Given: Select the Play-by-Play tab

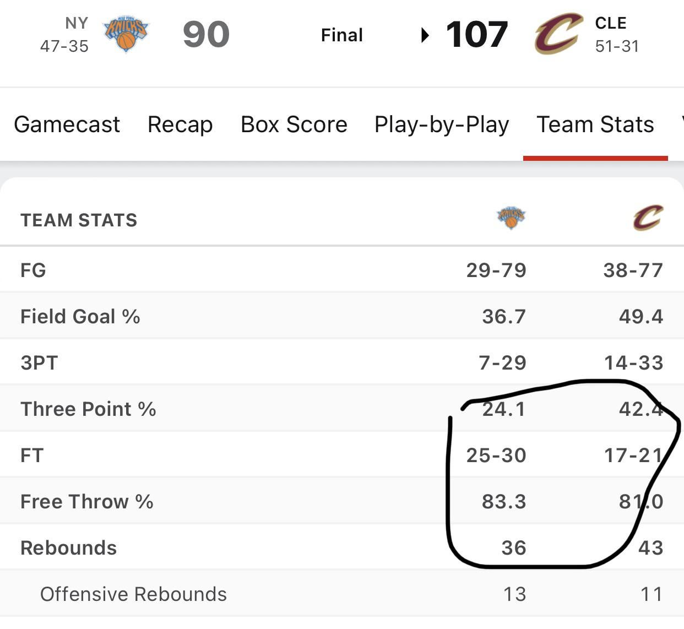Looking at the screenshot, I should (442, 124).
